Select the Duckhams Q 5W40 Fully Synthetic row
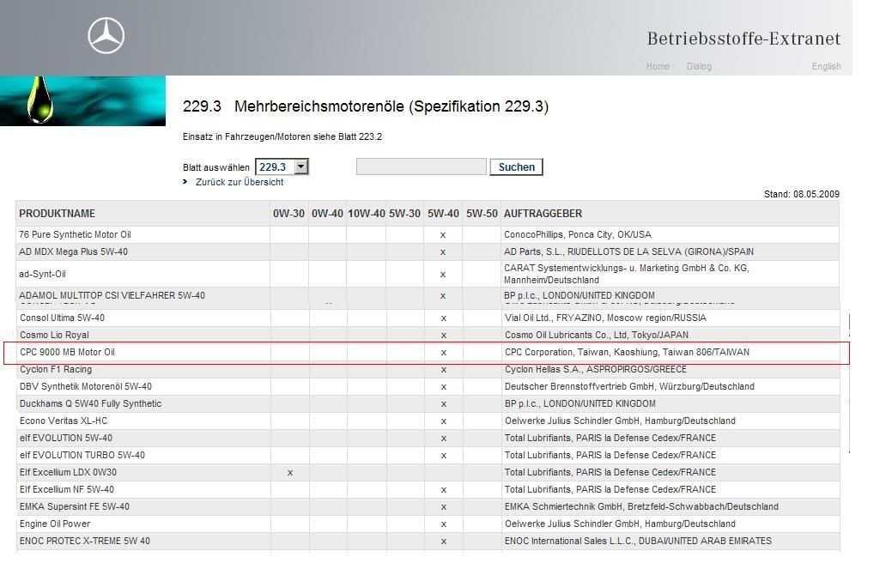The height and width of the screenshot is (563, 886). pyautogui.click(x=90, y=403)
